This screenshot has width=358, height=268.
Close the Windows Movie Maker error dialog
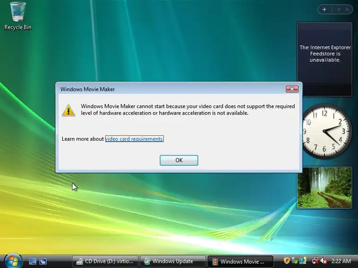tap(292, 89)
